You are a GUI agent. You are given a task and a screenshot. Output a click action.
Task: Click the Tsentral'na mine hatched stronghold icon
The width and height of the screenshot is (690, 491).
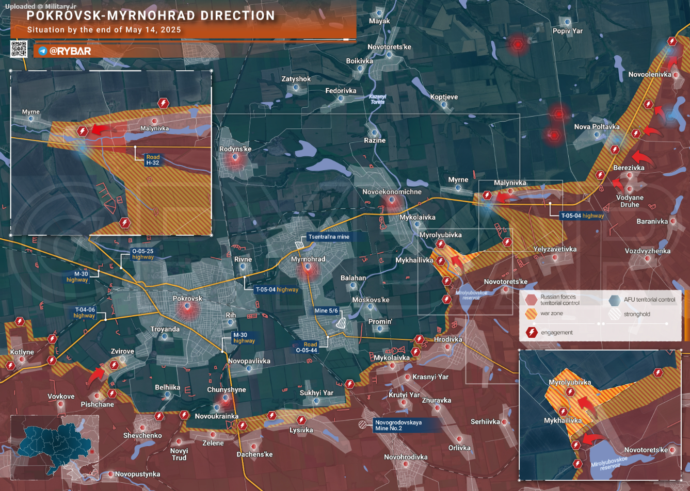click(x=300, y=245)
